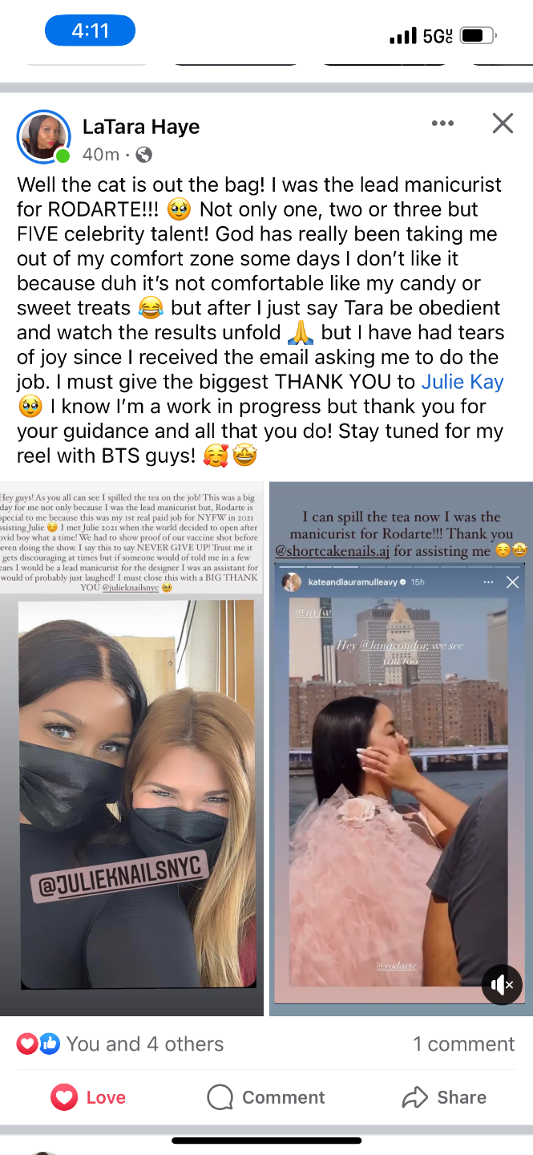Share the post using the Share button
The image size is (533, 1155).
pos(444,1097)
